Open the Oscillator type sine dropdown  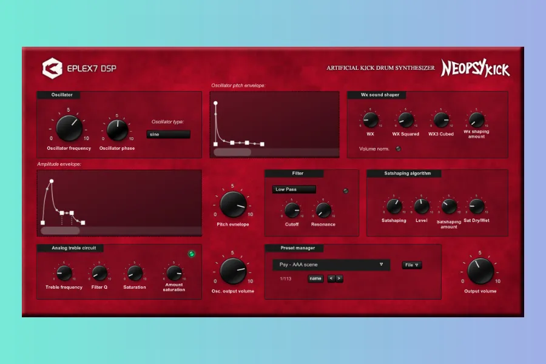tap(168, 134)
